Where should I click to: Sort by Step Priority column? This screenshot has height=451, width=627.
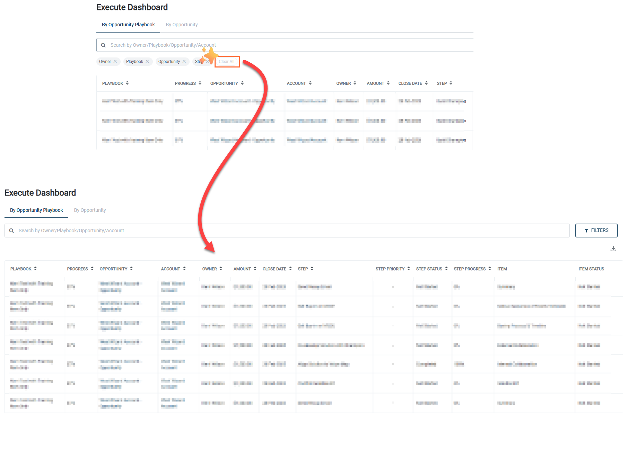(409, 269)
